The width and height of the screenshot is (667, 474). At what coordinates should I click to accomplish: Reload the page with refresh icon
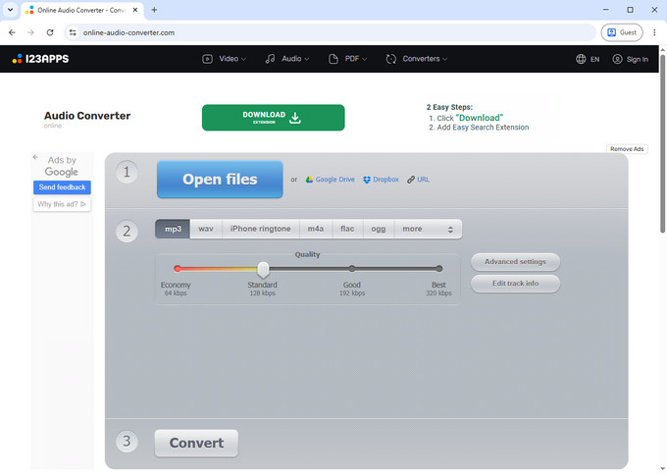point(50,32)
